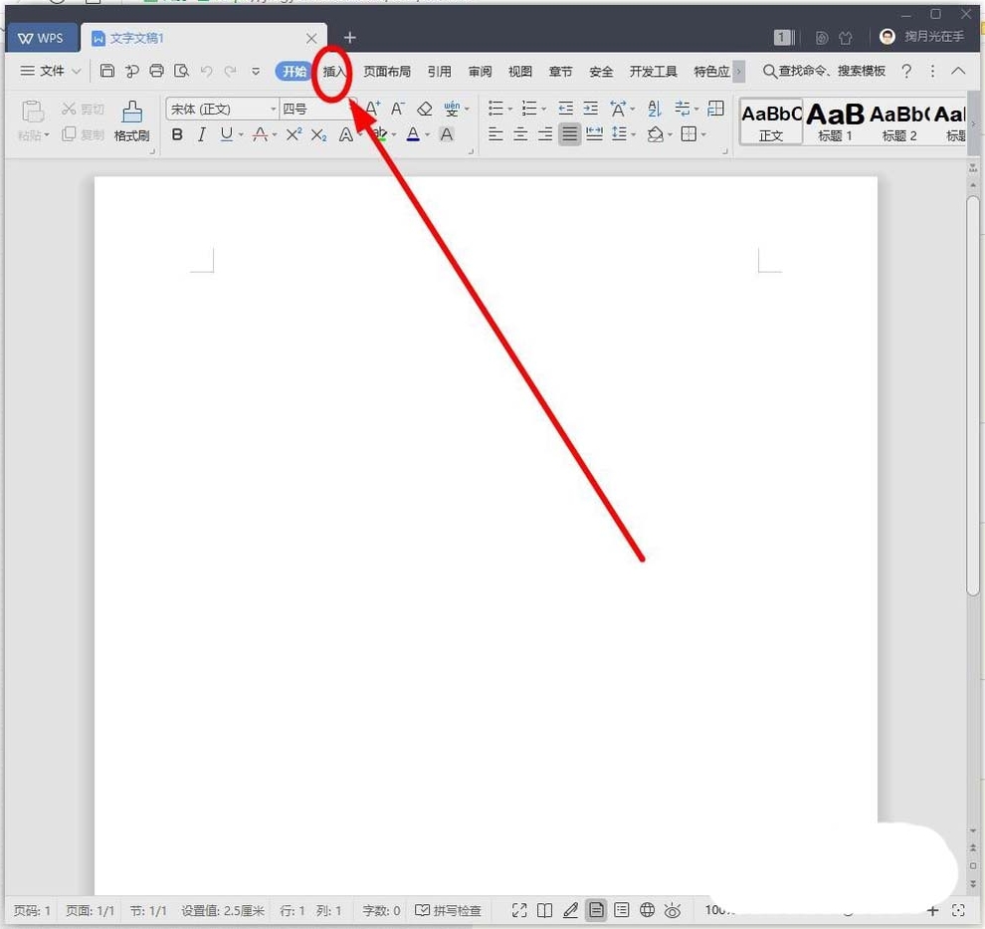Open the font size dropdown 四号
Image resolution: width=985 pixels, height=929 pixels.
click(x=316, y=109)
